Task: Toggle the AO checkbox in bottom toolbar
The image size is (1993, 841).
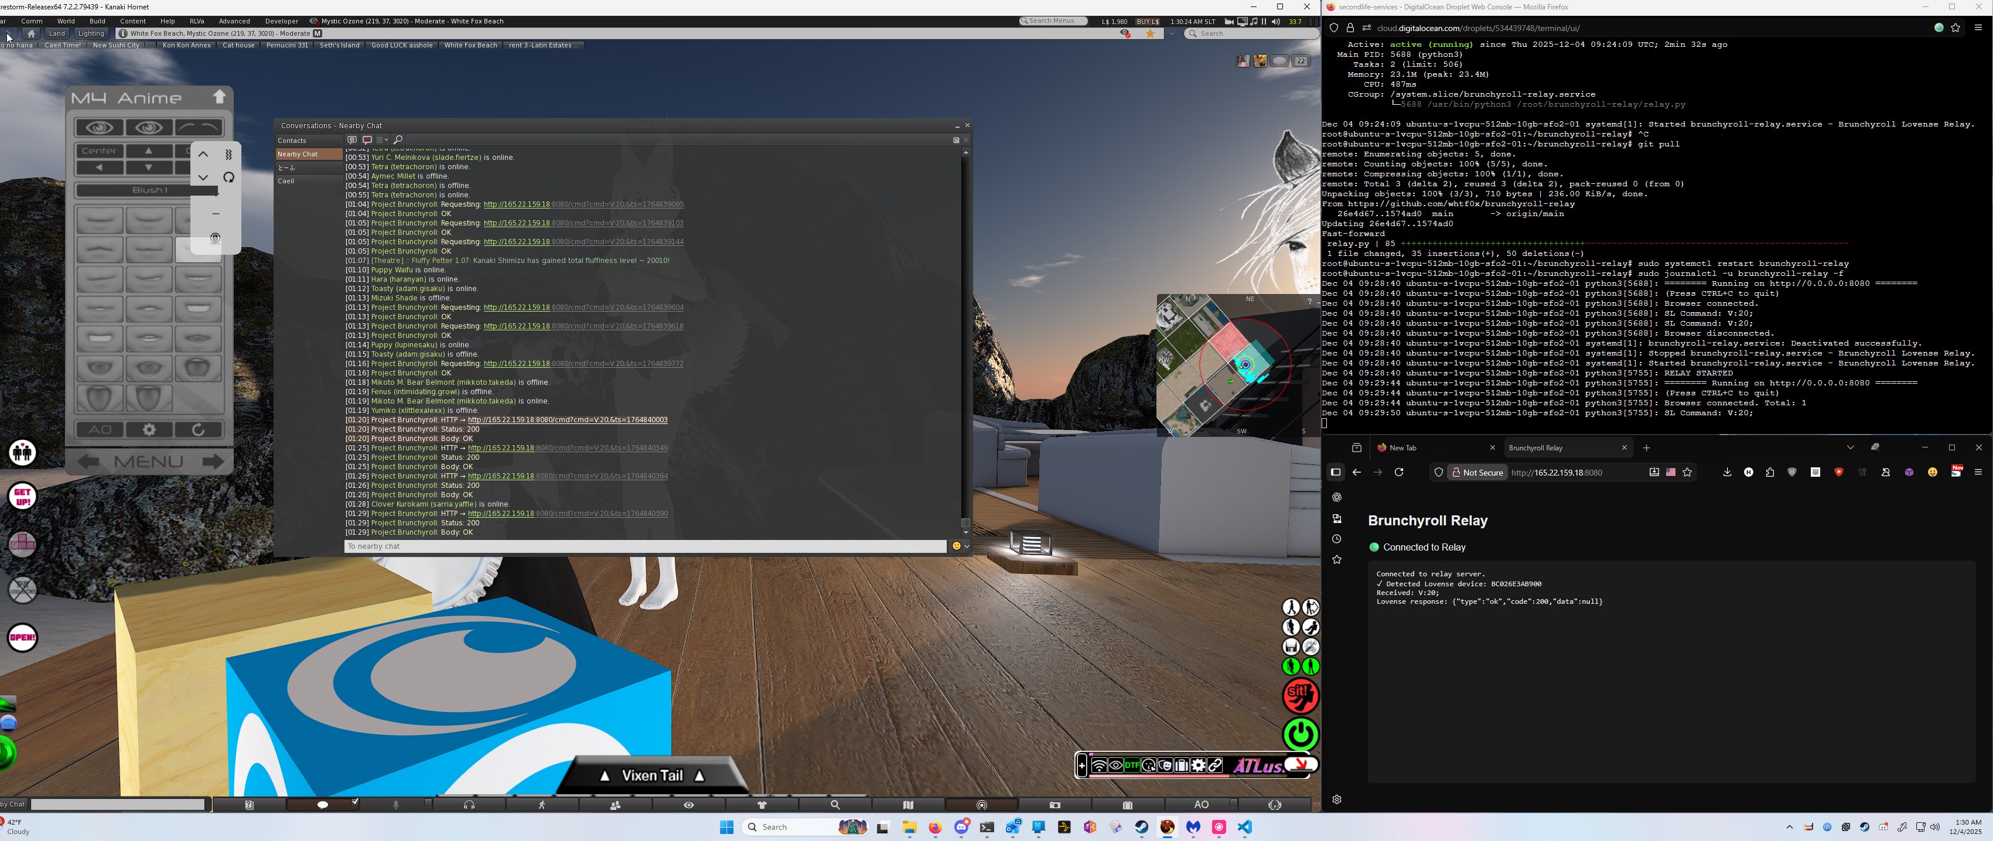Action: point(1233,803)
